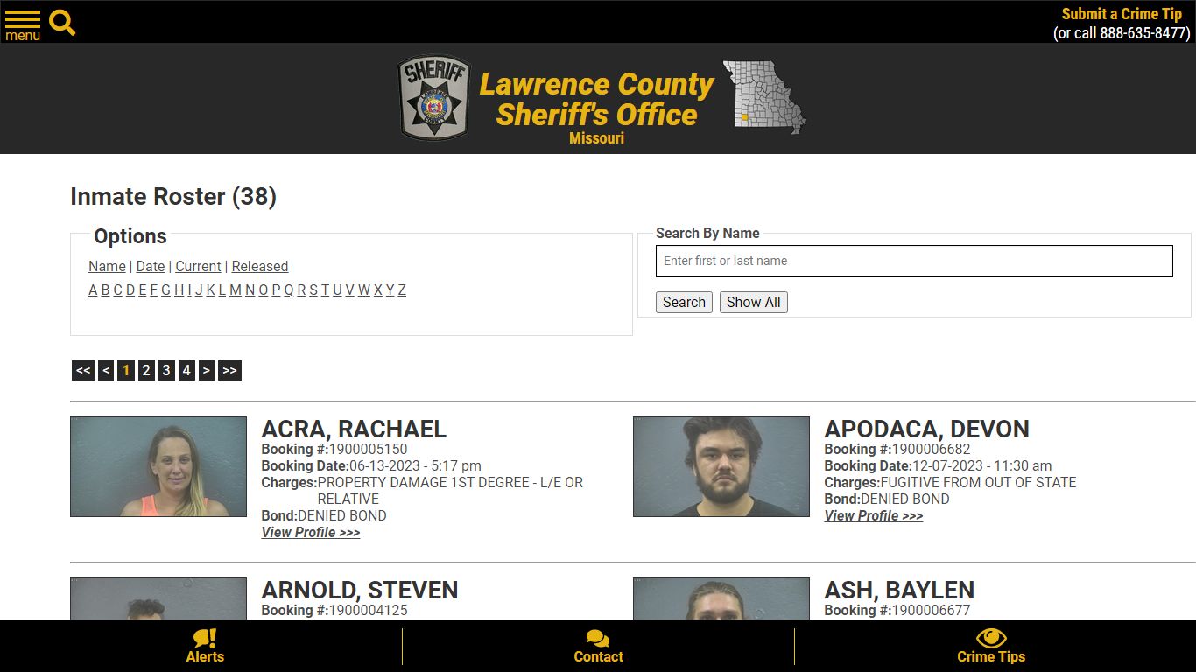Open the Alerts icon in bottom bar
Screen dimensions: 1196x672
pyautogui.click(x=205, y=638)
